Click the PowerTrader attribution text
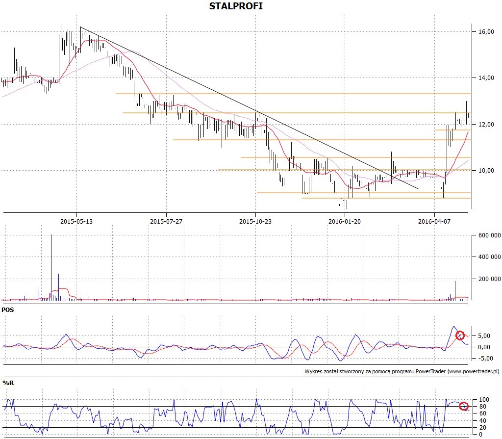The width and height of the screenshot is (502, 439). point(402,371)
